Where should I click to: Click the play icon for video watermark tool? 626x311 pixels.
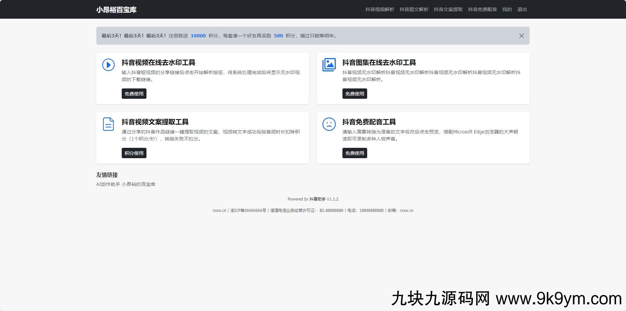(108, 65)
